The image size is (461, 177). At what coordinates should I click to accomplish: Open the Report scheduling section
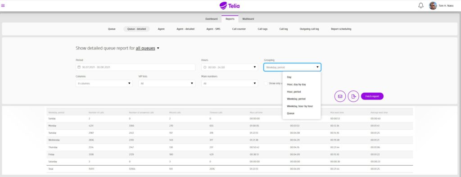(x=341, y=29)
